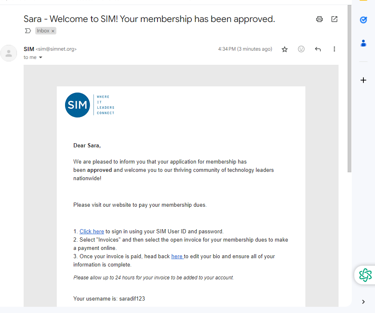Screen dimensions: 375x313
Task: Toggle the importance marker beside Inbox label
Action: click(x=28, y=31)
